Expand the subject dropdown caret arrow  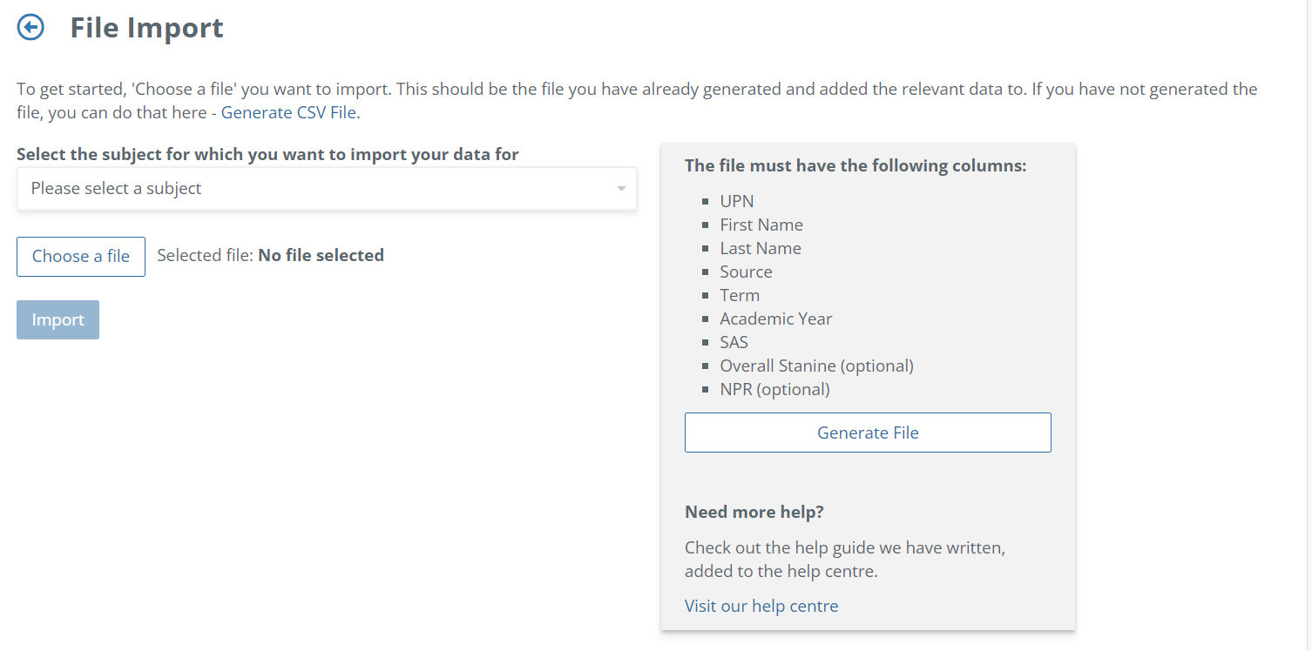point(620,189)
